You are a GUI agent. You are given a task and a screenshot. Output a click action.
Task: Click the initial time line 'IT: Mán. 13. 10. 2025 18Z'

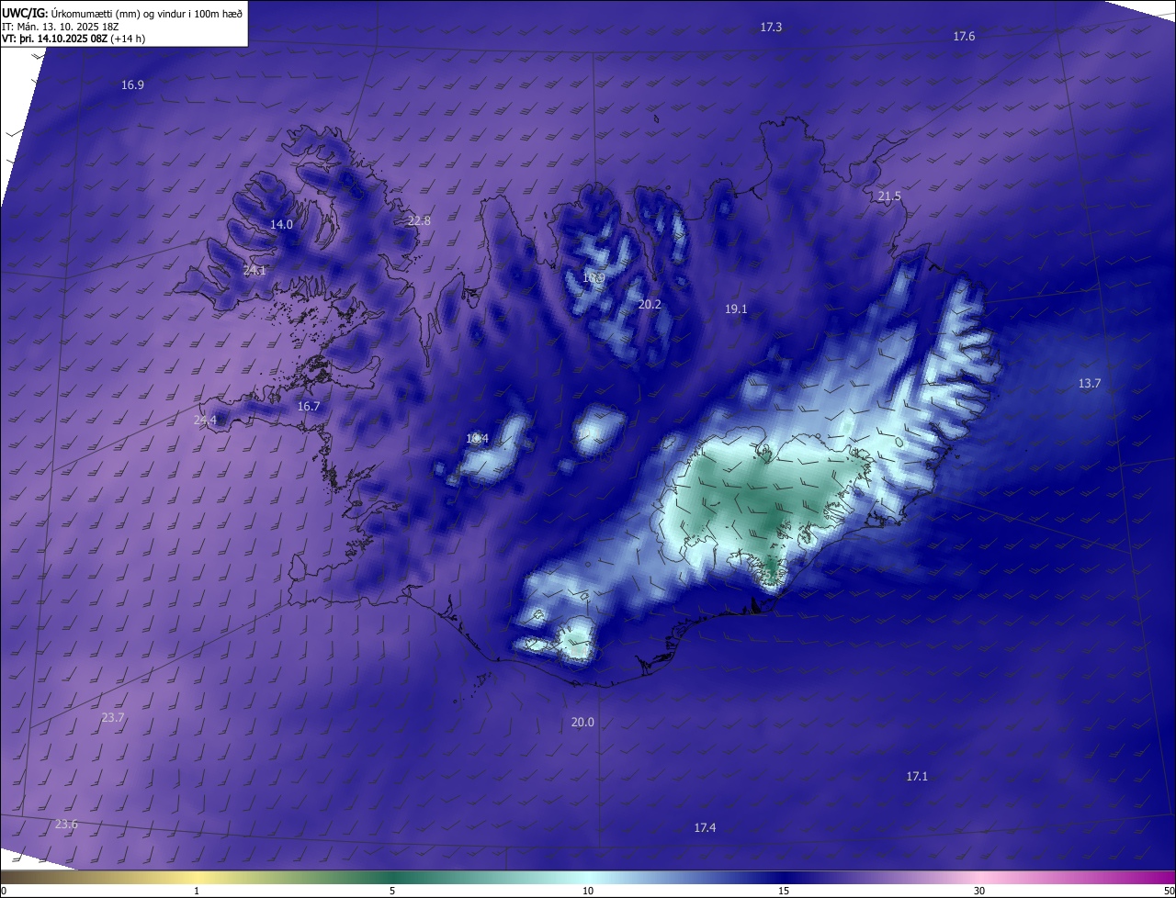pyautogui.click(x=61, y=26)
